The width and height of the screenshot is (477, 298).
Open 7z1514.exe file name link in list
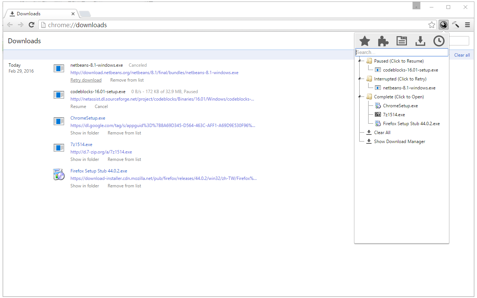pos(81,145)
